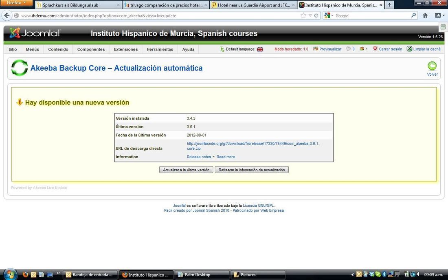Open the com_akeeba-3.6.1 download URL link

click(x=253, y=146)
